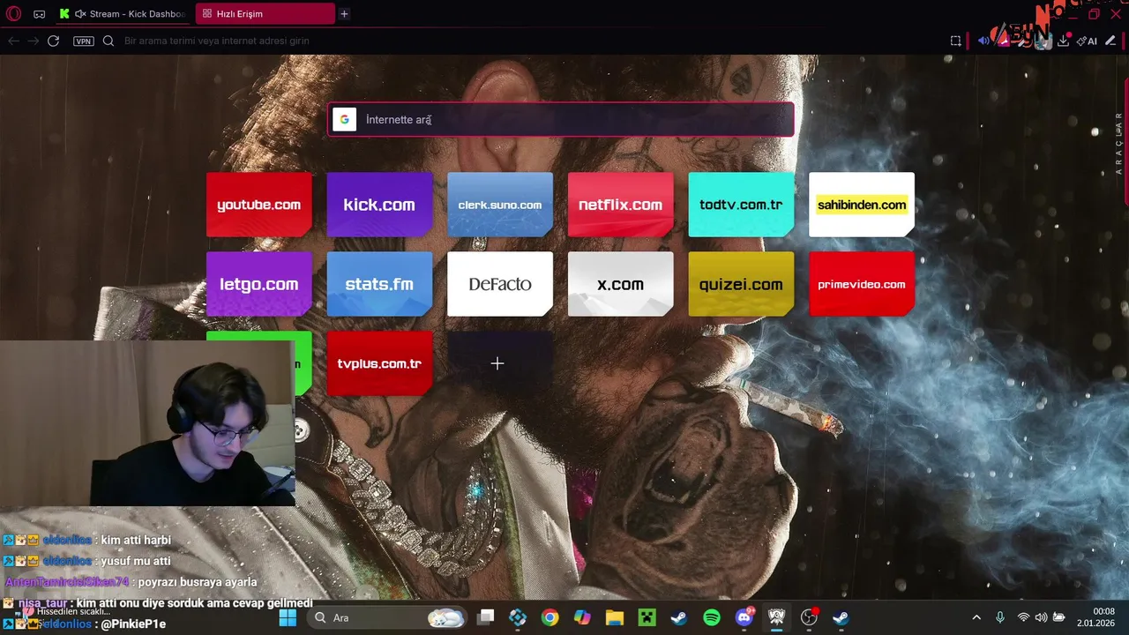Open the todtv.com.tr speed dial
This screenshot has height=635, width=1129.
(741, 205)
